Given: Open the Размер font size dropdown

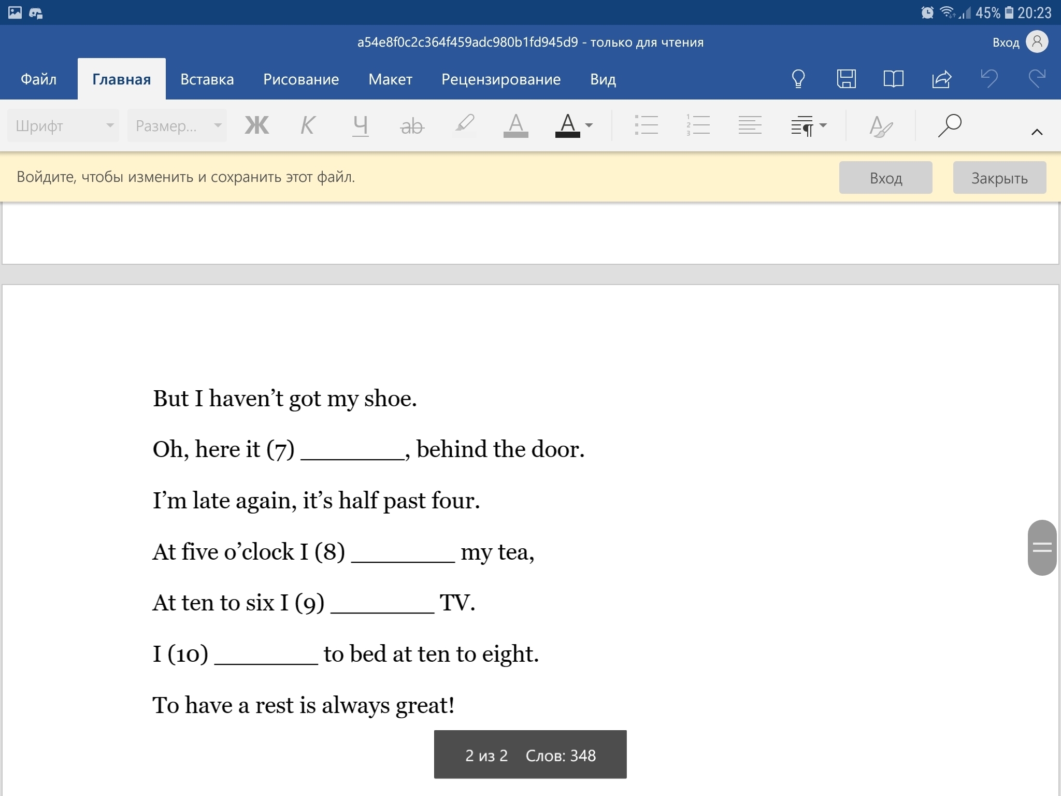Looking at the screenshot, I should click(177, 125).
